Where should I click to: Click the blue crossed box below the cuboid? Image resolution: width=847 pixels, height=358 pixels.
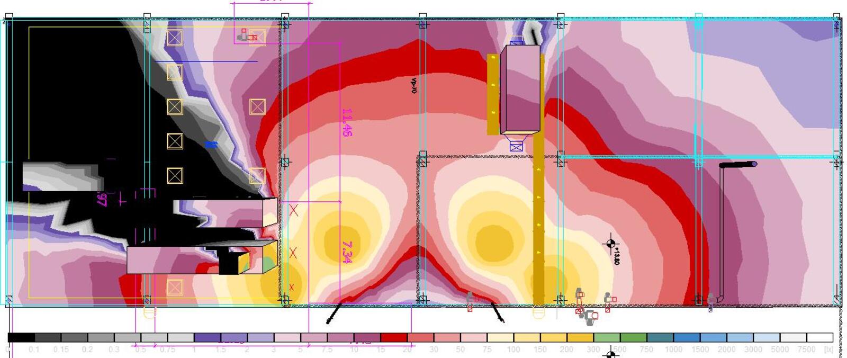[516, 146]
